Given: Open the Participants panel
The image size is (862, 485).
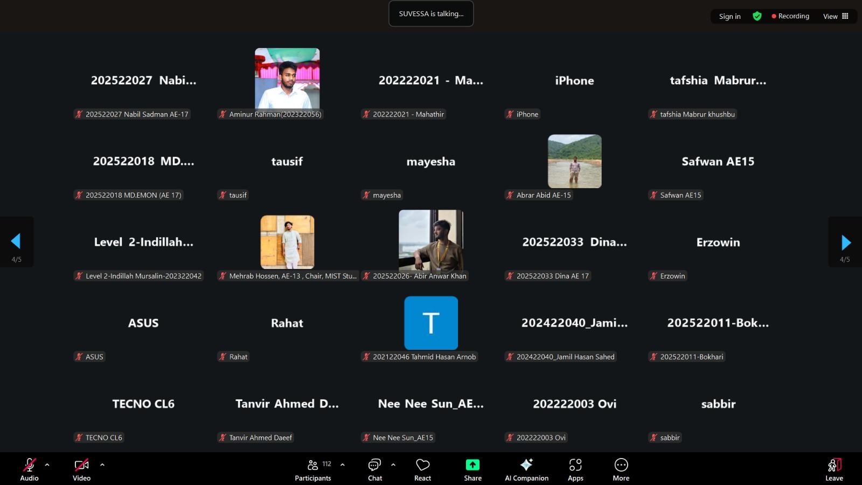Looking at the screenshot, I should click(312, 469).
